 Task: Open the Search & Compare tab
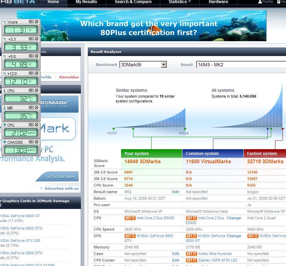coord(133,2)
